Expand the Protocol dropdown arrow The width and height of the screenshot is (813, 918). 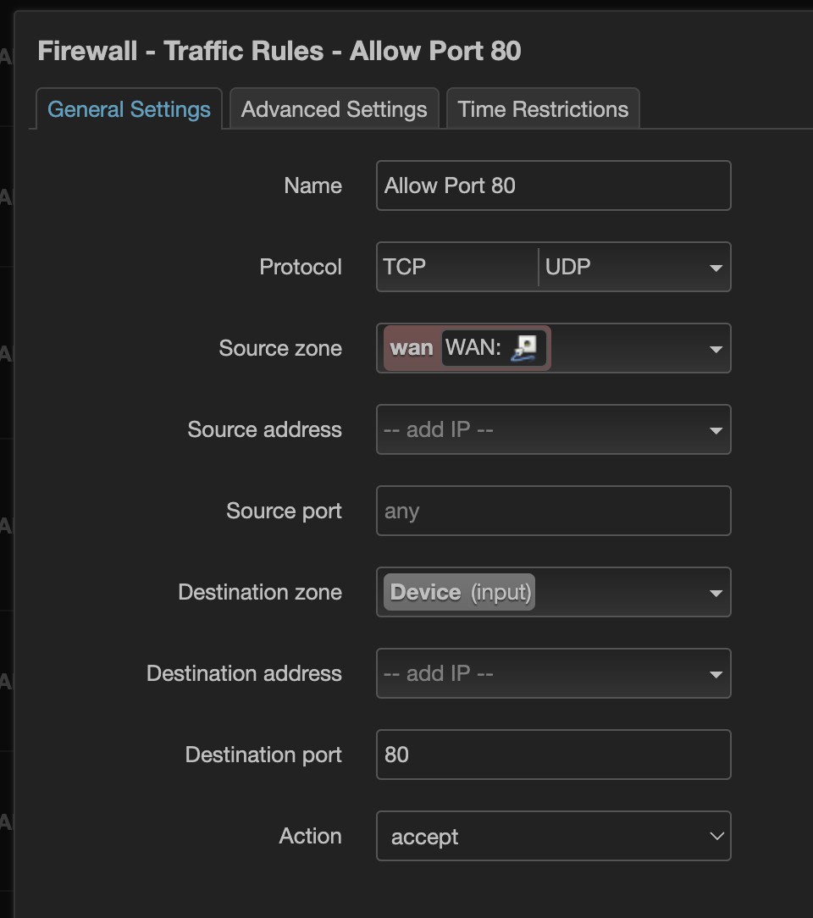tap(716, 268)
